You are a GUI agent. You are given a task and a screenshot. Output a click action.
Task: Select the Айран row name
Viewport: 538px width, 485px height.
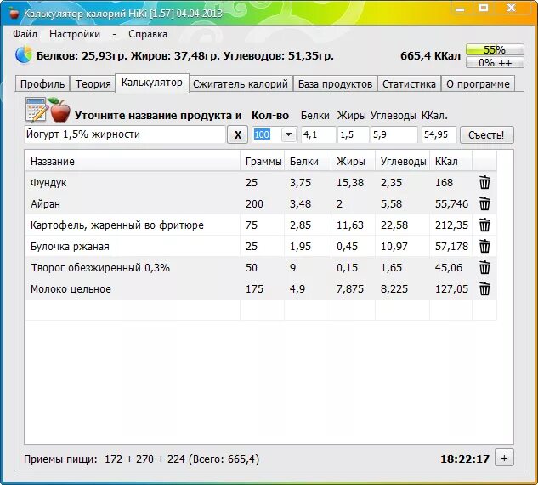pos(45,204)
